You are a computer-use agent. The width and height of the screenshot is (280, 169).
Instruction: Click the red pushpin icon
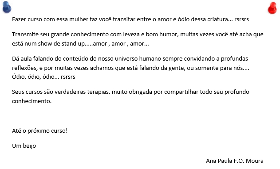272,8
